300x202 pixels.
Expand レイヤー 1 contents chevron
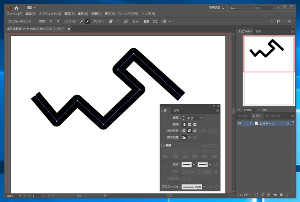(x=251, y=123)
